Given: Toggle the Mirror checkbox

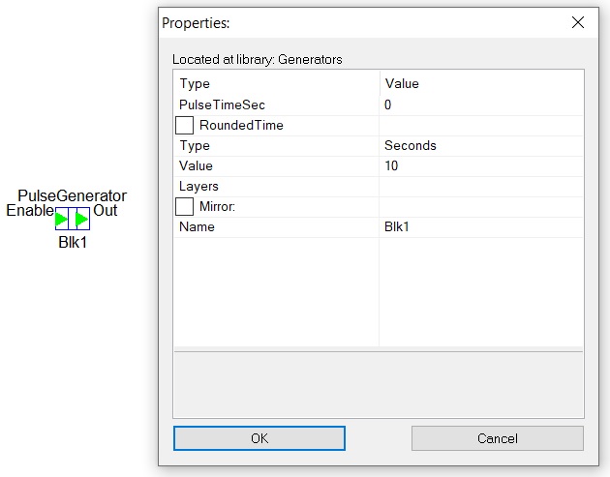Looking at the screenshot, I should click(x=184, y=206).
